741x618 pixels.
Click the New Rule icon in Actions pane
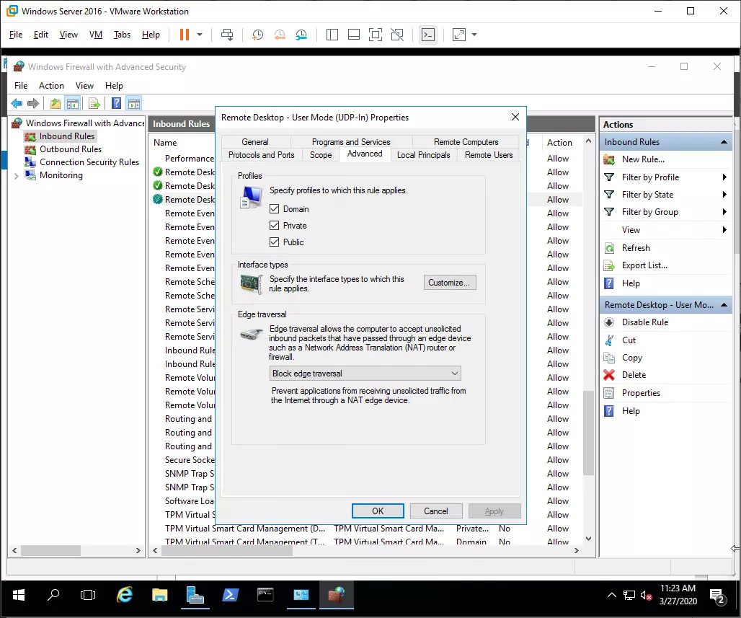click(x=609, y=159)
